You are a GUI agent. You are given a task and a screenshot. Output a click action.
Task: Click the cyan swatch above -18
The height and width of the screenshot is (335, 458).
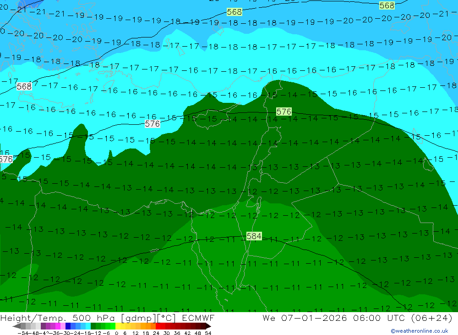[88, 326]
